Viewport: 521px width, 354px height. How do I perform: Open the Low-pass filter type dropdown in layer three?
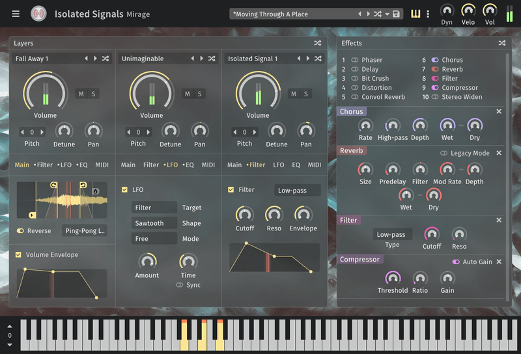tap(297, 190)
